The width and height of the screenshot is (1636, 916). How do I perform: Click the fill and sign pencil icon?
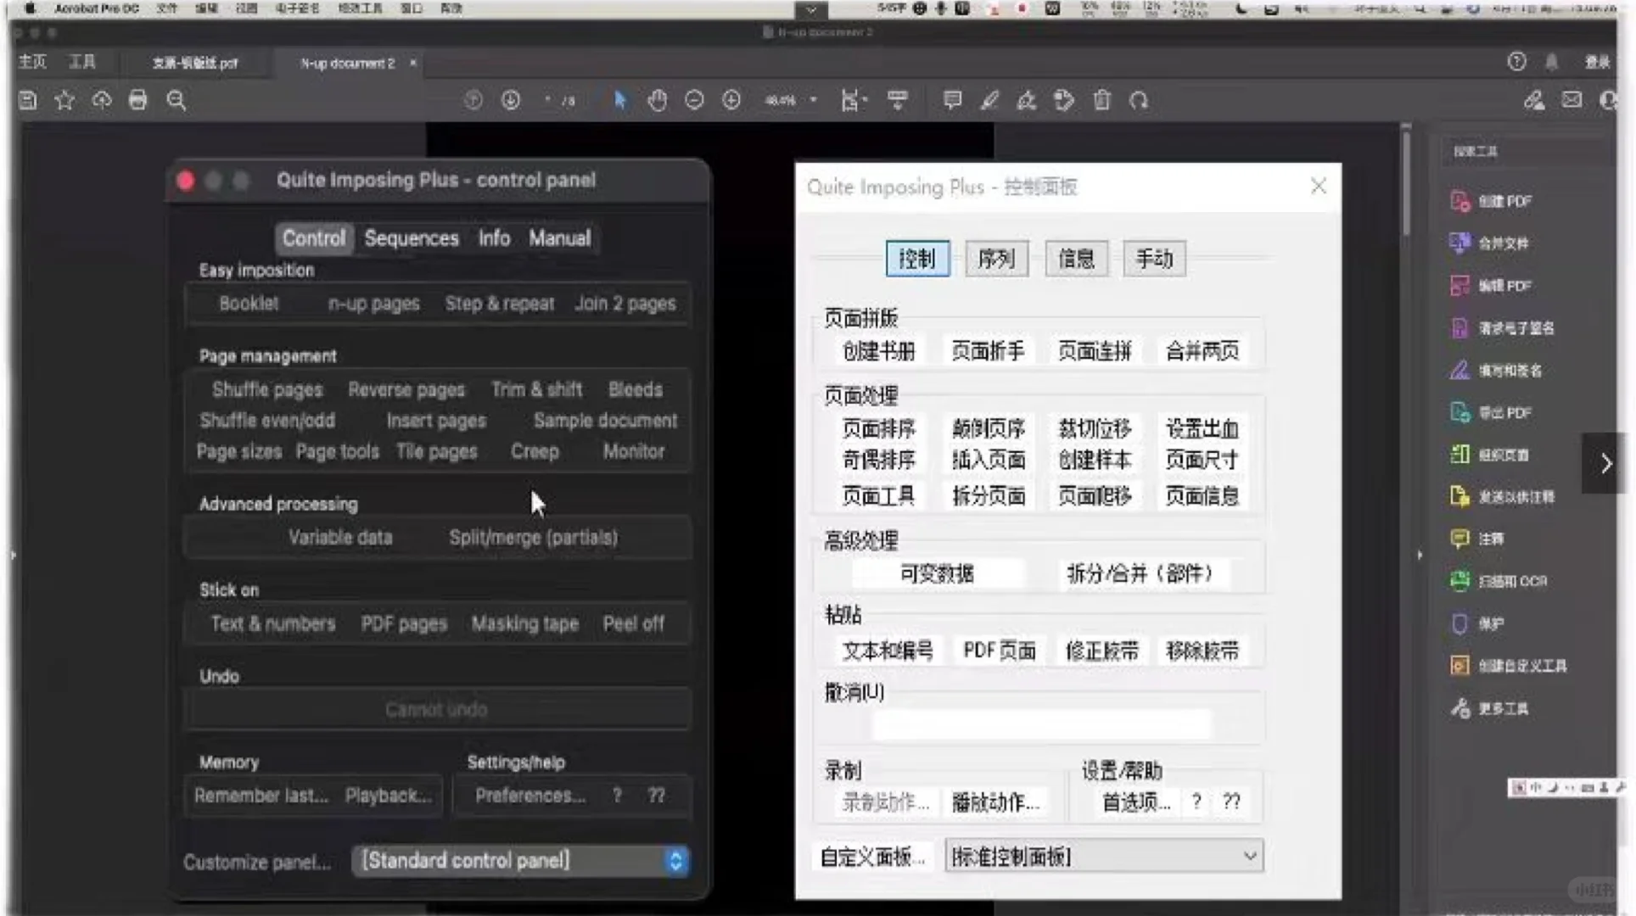click(x=989, y=100)
